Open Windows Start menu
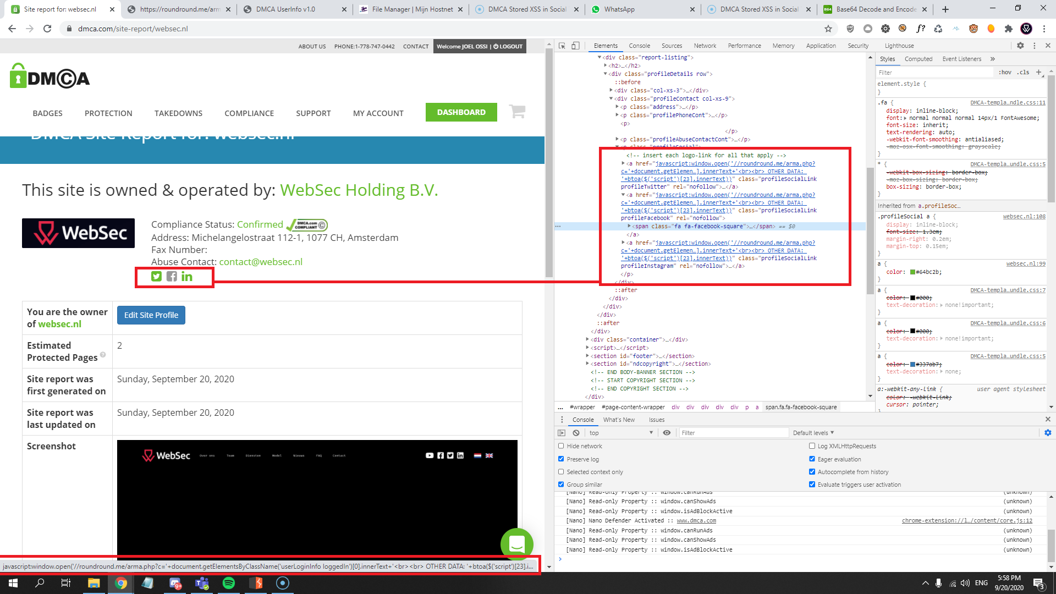The width and height of the screenshot is (1056, 594). 13,583
